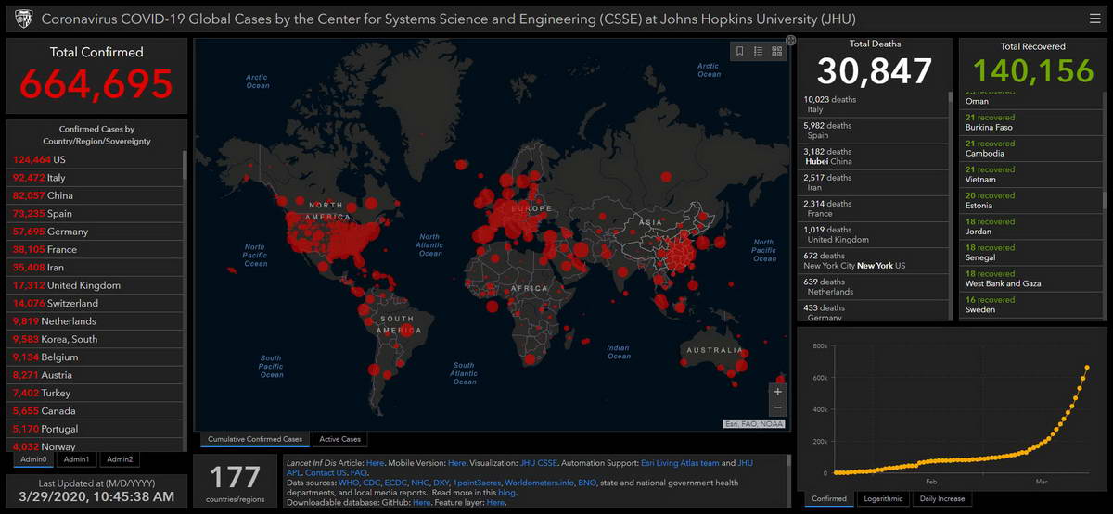The height and width of the screenshot is (514, 1113).
Task: Click the map zoom in plus button
Action: tap(777, 392)
